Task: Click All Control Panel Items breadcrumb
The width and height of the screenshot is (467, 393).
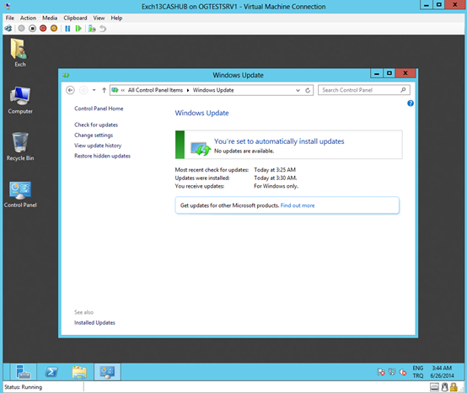Action: pos(155,90)
